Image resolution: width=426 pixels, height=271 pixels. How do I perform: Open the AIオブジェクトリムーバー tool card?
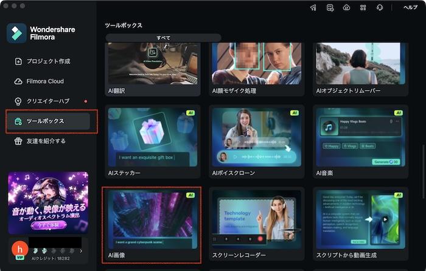[360, 69]
